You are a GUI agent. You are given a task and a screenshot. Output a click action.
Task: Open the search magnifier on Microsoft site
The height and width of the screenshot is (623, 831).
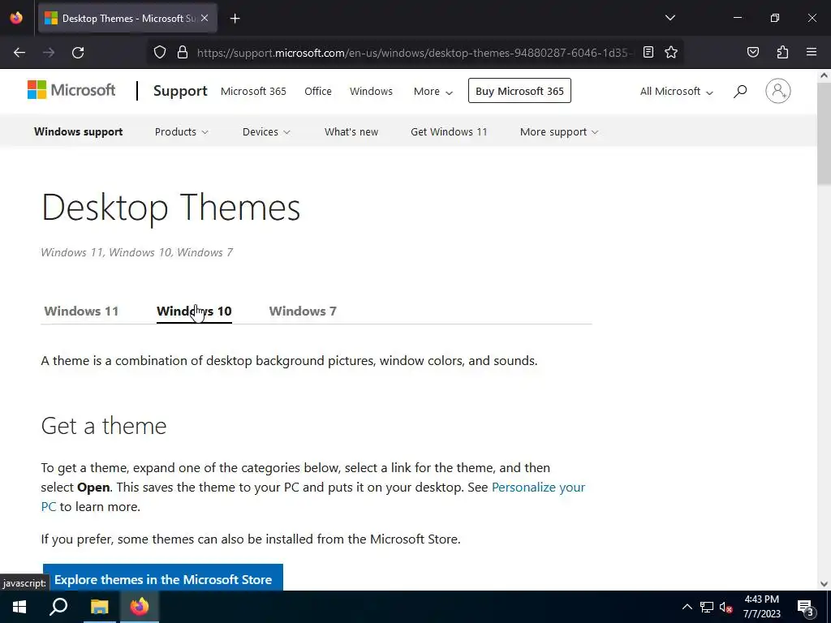coord(740,91)
